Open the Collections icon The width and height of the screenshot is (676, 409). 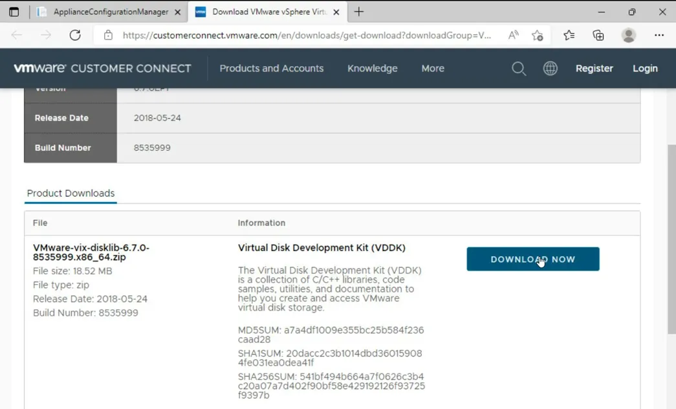[x=598, y=35]
